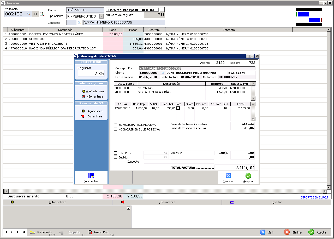Click the Concepto Fra. text field

coord(197,68)
